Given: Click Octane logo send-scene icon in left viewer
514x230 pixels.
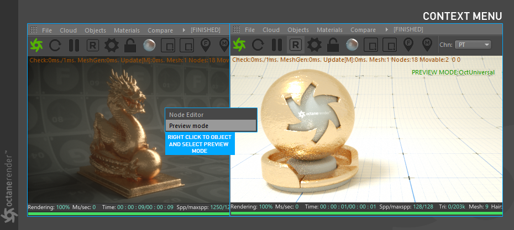Looking at the screenshot, I should pos(36,45).
